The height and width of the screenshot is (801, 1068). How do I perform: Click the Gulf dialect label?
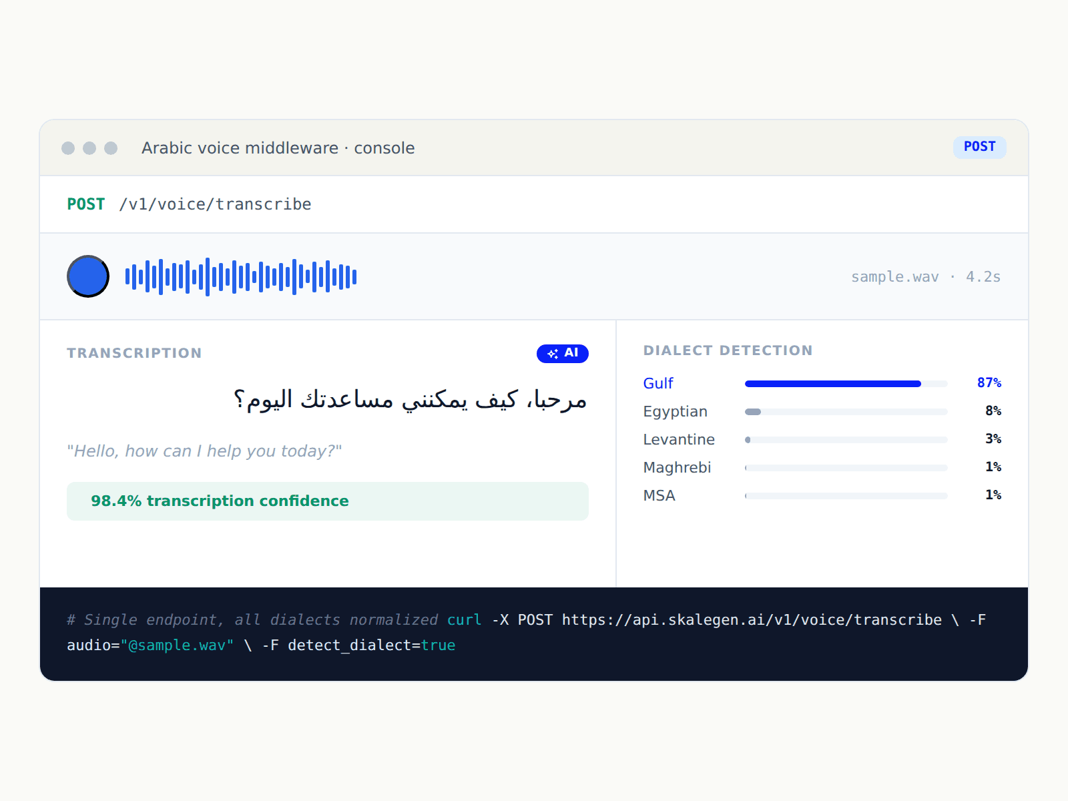tap(658, 383)
